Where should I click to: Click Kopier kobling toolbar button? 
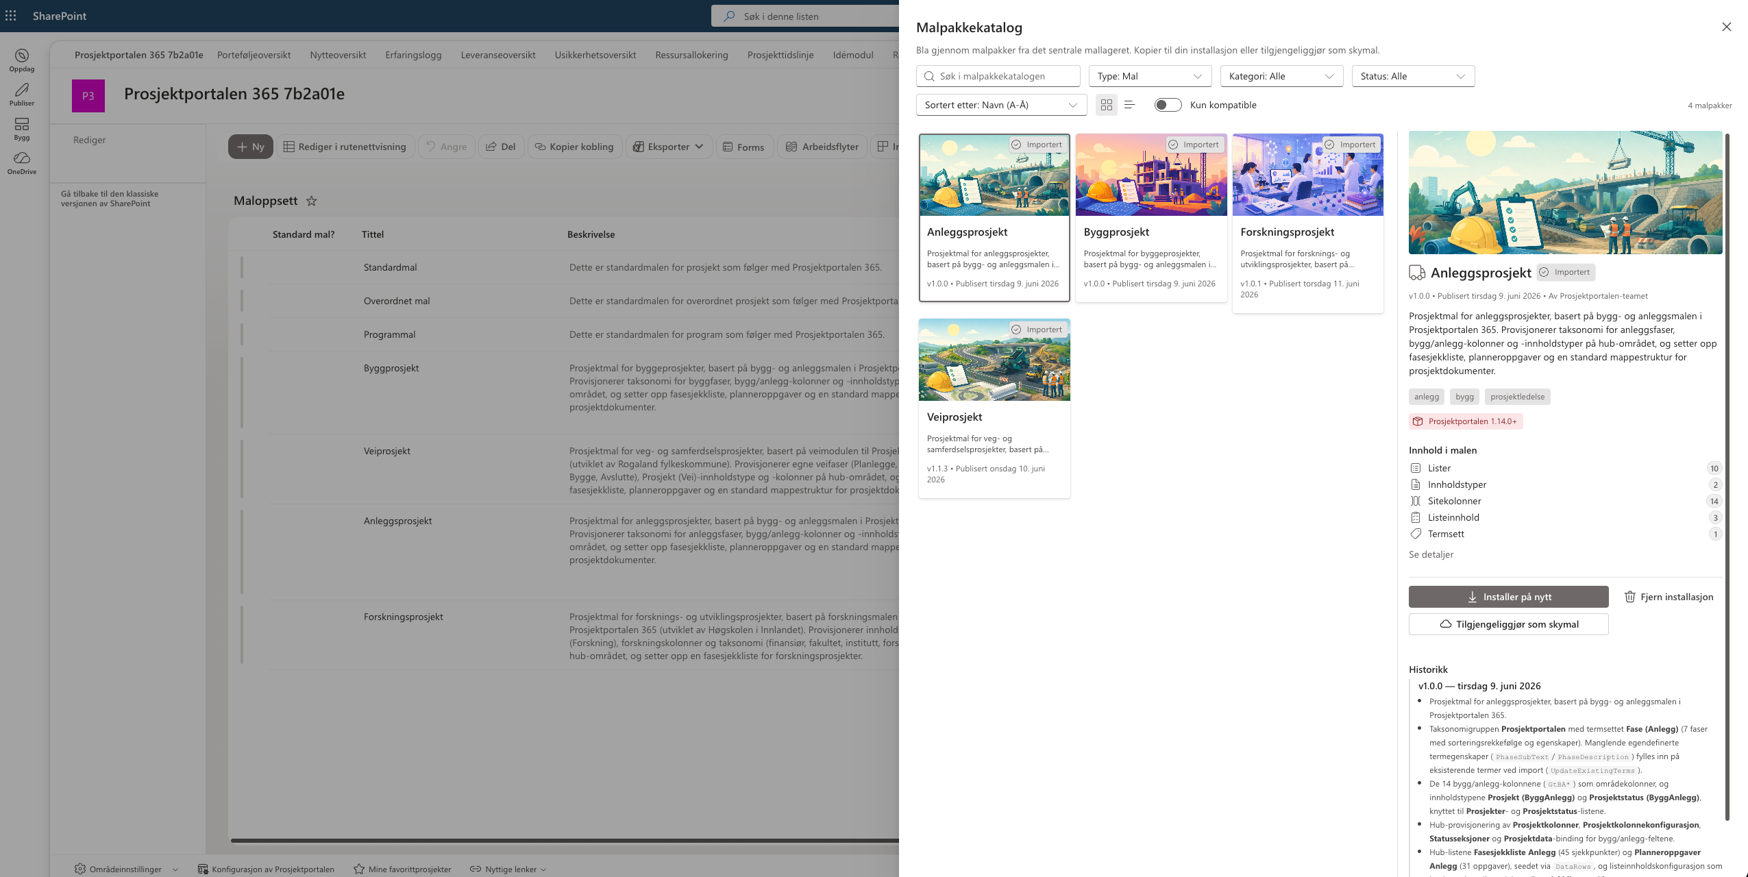coord(574,147)
